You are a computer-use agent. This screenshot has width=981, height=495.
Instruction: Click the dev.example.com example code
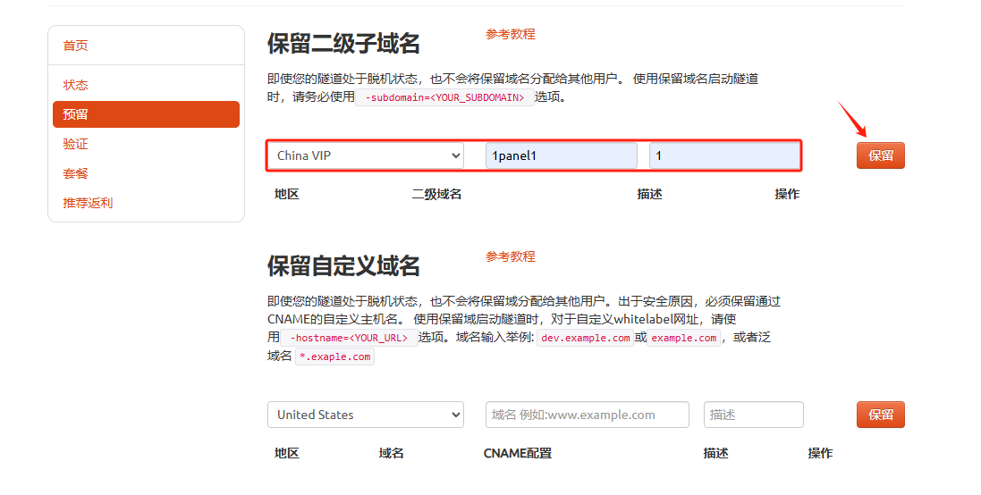point(586,338)
